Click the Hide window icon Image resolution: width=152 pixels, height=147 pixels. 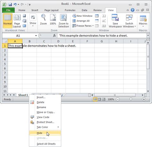coord(97,21)
